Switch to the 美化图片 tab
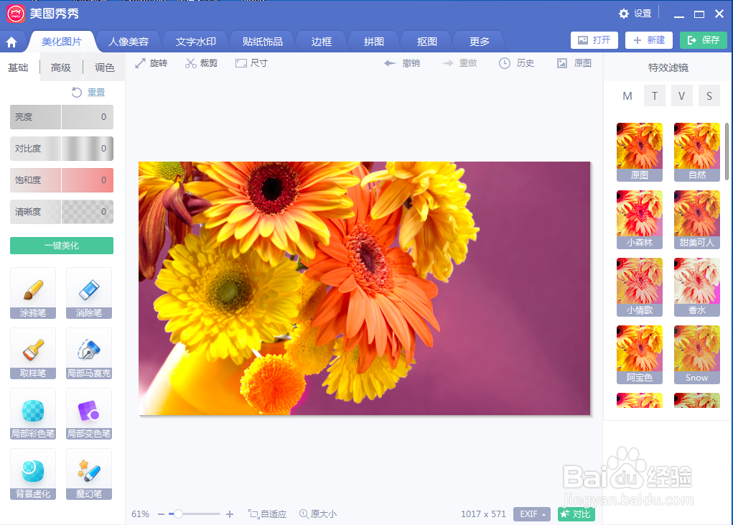Image resolution: width=733 pixels, height=525 pixels. click(x=62, y=42)
